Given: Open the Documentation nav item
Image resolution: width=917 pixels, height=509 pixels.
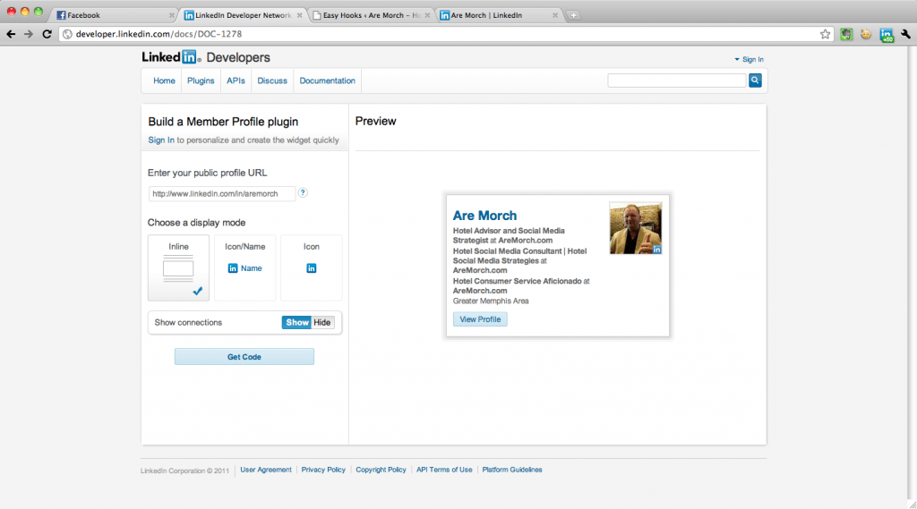Looking at the screenshot, I should click(x=328, y=81).
